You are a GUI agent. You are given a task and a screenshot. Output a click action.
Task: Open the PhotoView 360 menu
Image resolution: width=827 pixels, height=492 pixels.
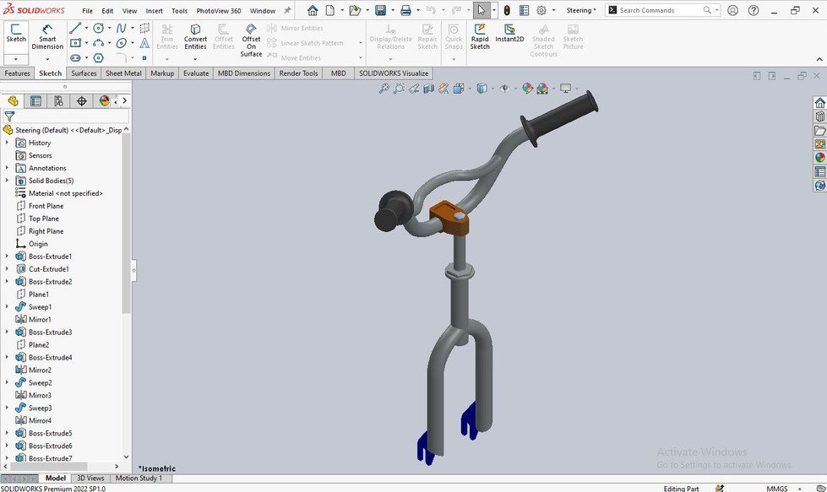tap(219, 10)
